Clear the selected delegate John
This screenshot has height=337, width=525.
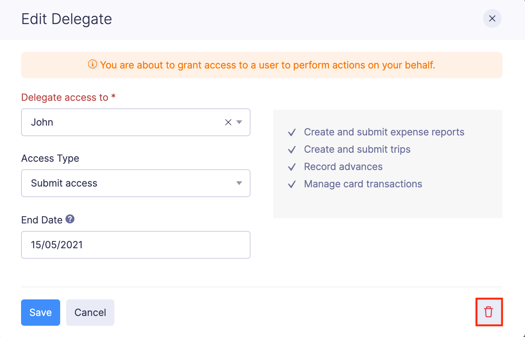point(228,122)
